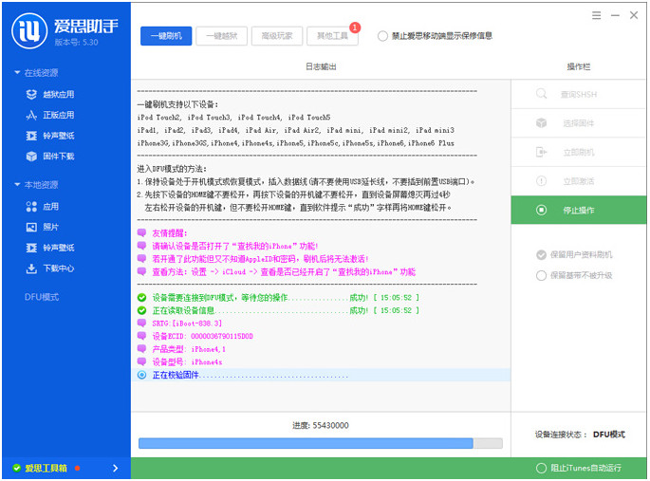This screenshot has width=650, height=481.
Task: Select DFU模式 in the sidebar
Action: tap(42, 297)
